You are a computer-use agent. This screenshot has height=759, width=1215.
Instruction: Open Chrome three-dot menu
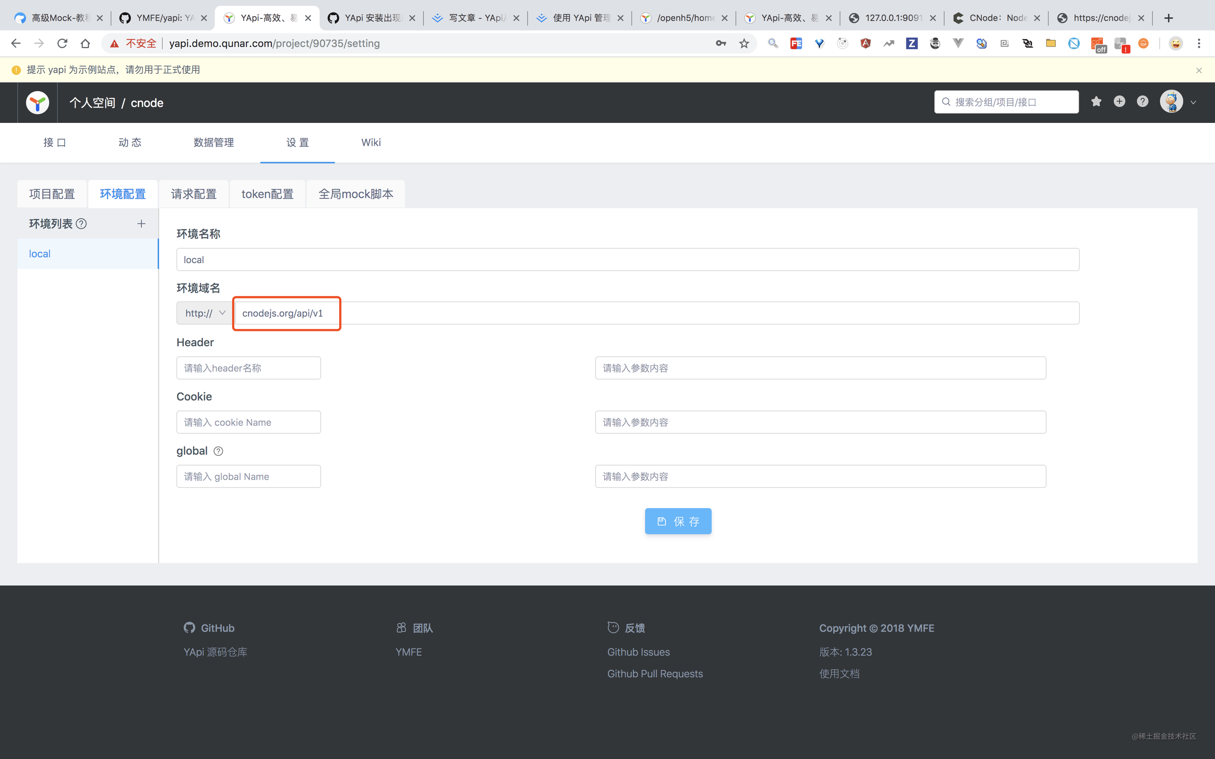[1199, 44]
